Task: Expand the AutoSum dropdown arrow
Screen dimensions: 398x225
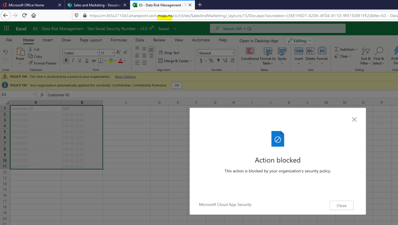Action: (x=357, y=49)
